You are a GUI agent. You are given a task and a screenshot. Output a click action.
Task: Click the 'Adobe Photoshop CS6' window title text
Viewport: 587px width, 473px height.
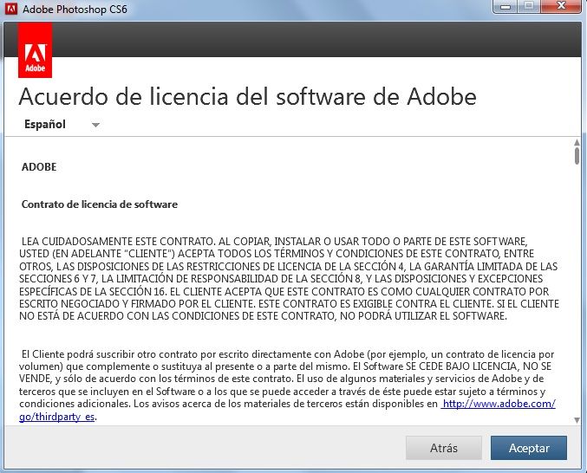[x=75, y=9]
